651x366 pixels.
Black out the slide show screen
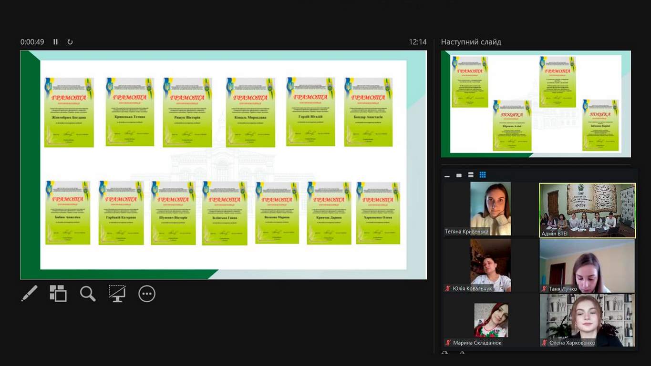coord(117,294)
